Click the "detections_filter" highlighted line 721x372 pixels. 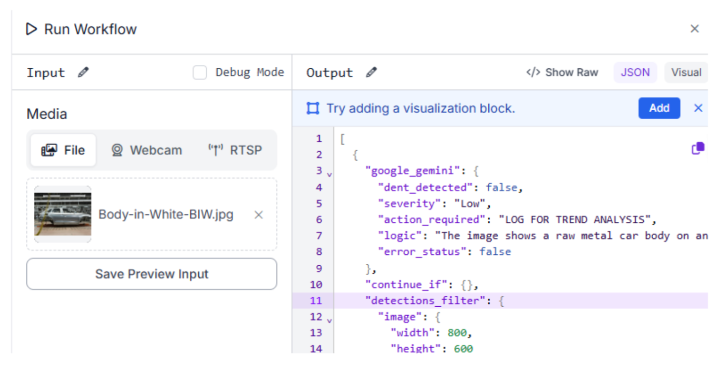pyautogui.click(x=500, y=301)
